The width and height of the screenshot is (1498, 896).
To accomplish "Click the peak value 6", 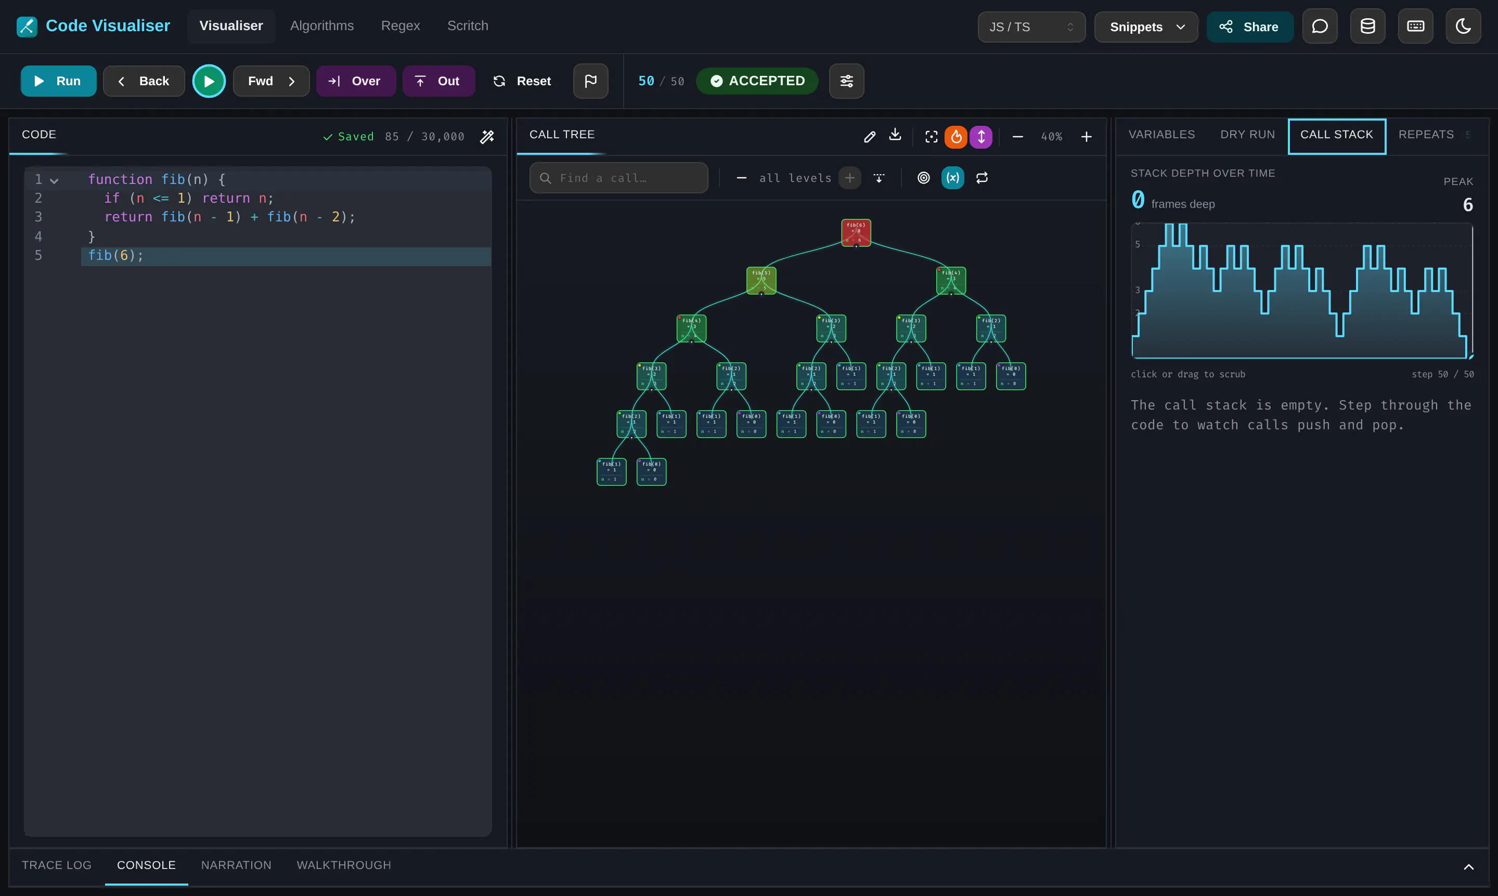I will pos(1468,205).
